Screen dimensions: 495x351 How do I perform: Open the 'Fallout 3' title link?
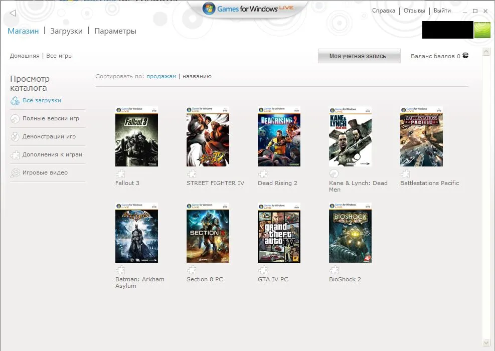tap(127, 183)
